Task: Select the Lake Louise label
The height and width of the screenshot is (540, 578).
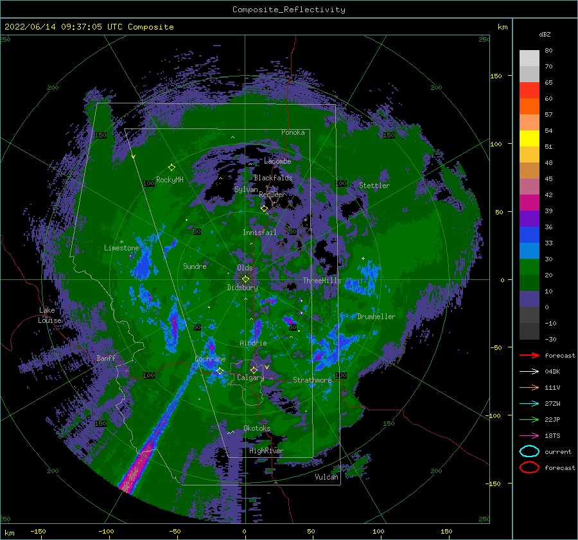Action: [x=49, y=315]
